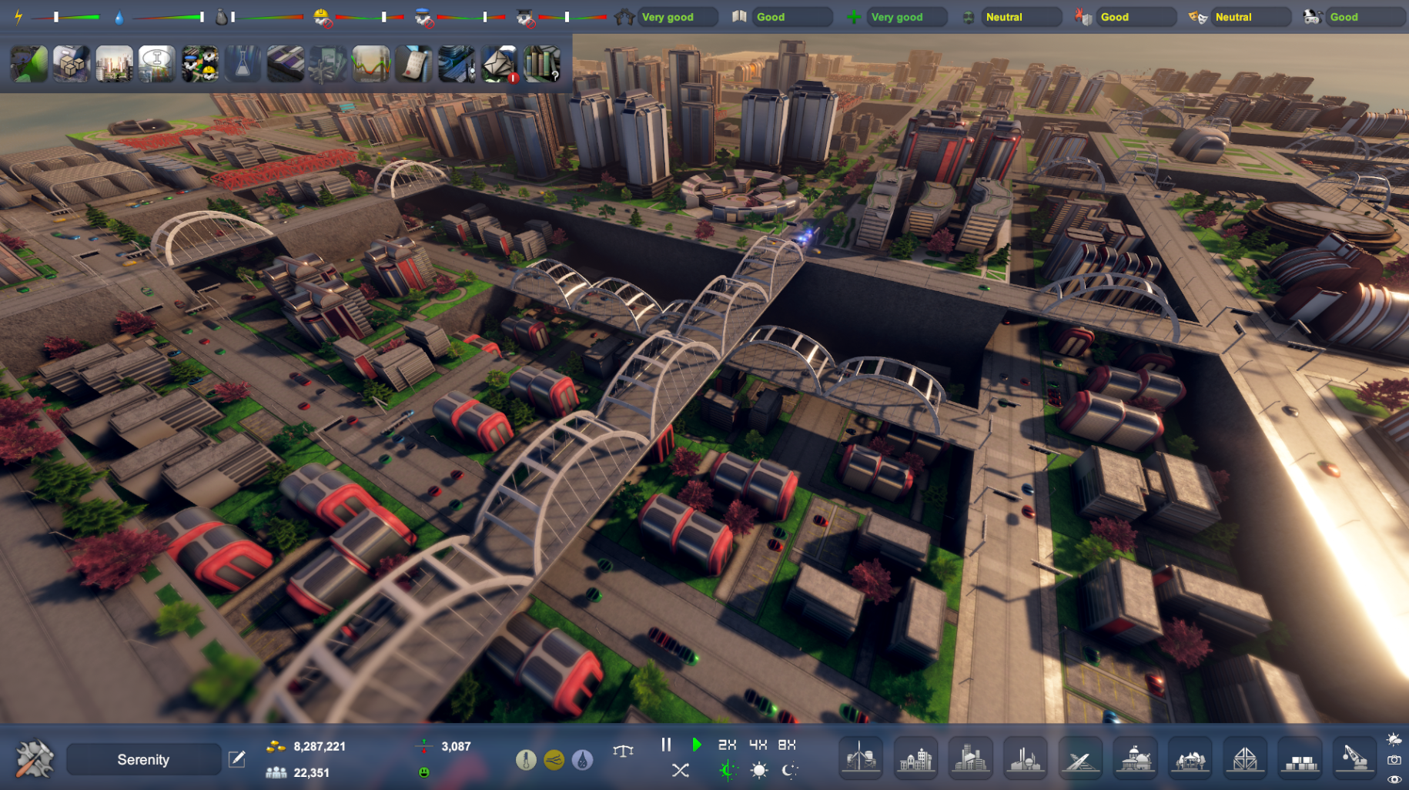Open the building placement map icon
Image resolution: width=1409 pixels, height=790 pixels.
pos(457,64)
